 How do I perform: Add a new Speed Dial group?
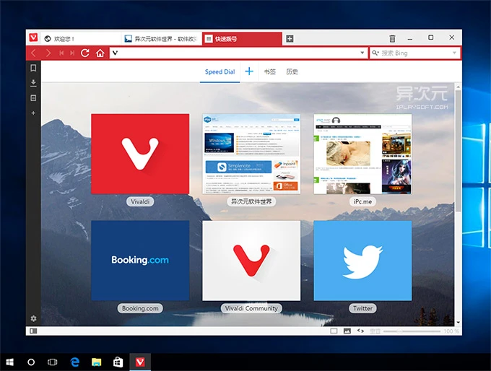[x=249, y=71]
